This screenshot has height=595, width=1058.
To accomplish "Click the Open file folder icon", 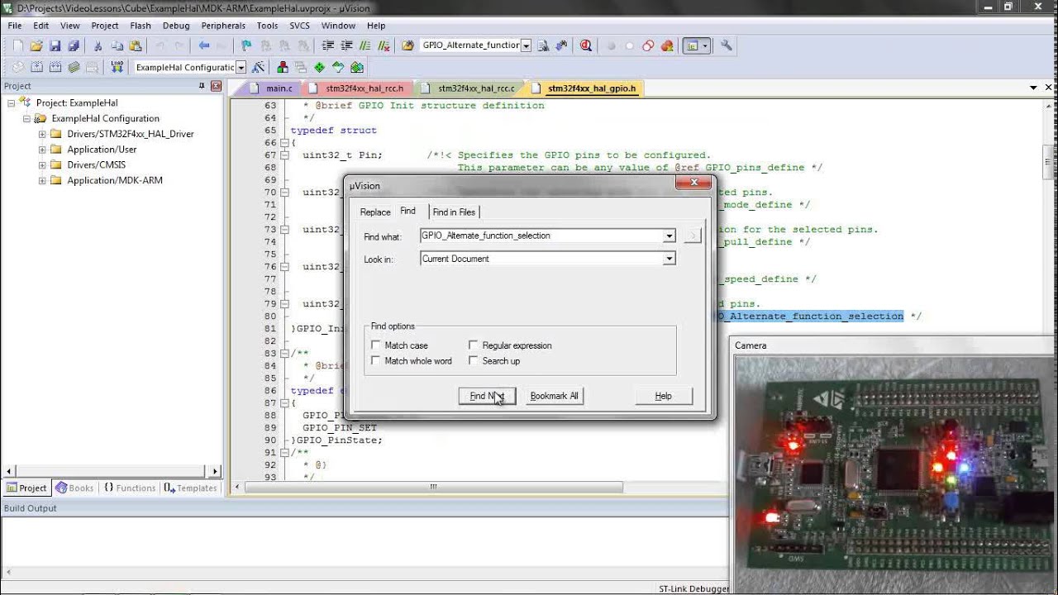I will (36, 46).
